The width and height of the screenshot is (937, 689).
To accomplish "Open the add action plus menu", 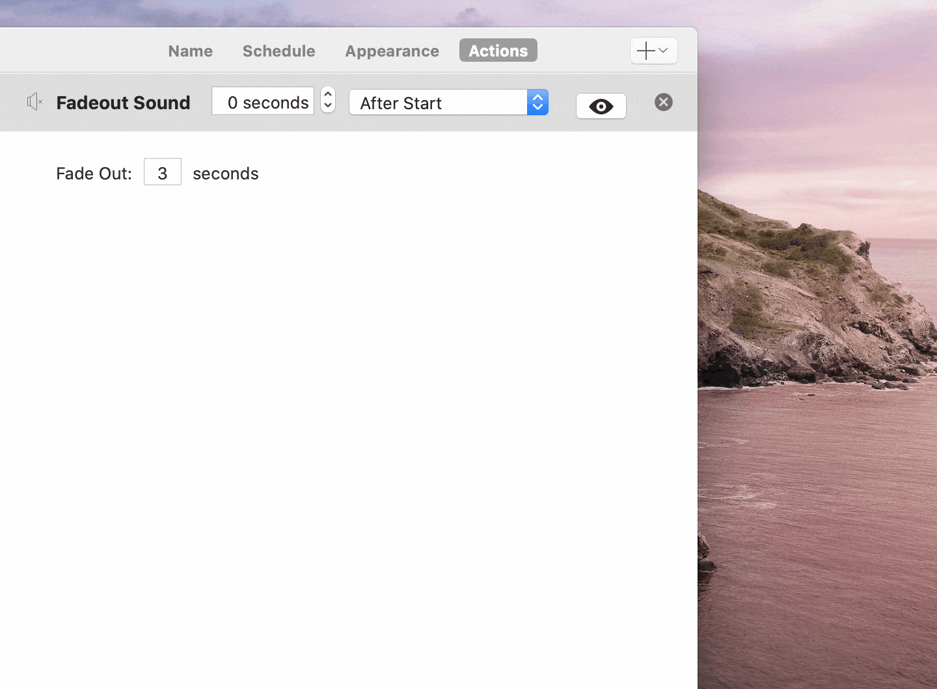I will tap(654, 51).
